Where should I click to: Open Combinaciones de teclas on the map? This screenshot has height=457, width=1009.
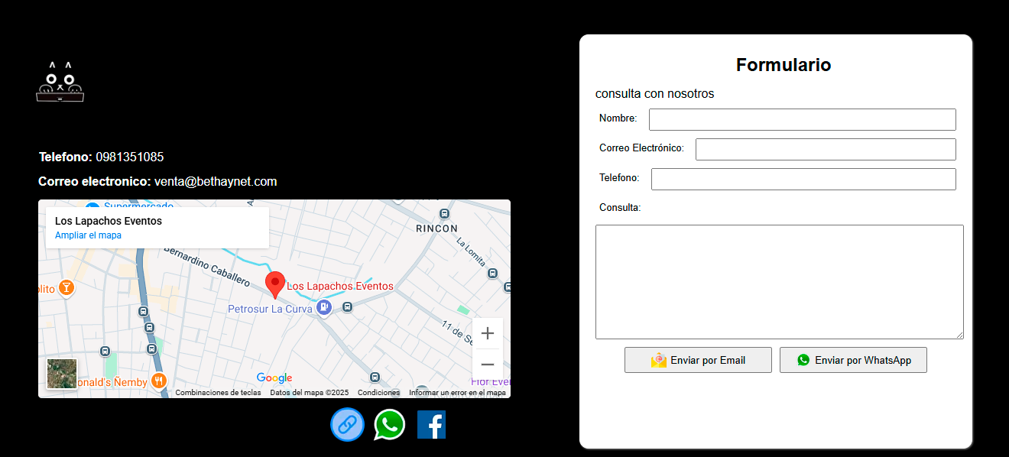(x=218, y=393)
